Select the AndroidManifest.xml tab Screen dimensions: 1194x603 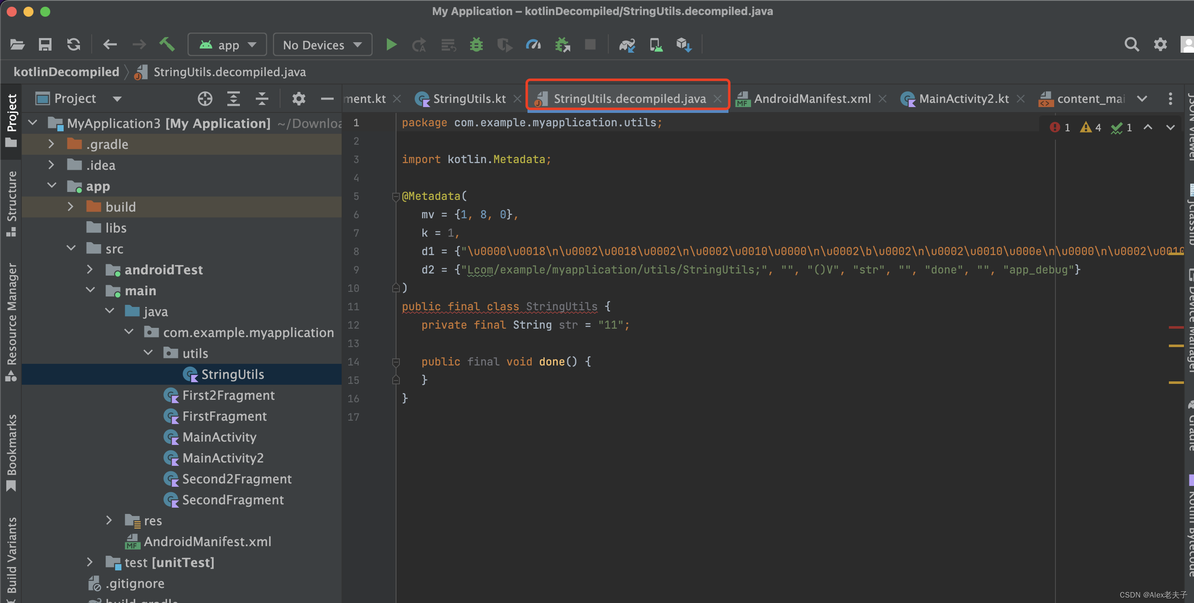pos(808,98)
